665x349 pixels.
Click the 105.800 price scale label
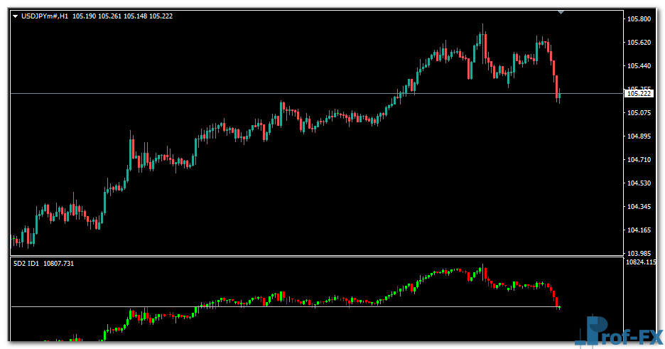coord(638,19)
